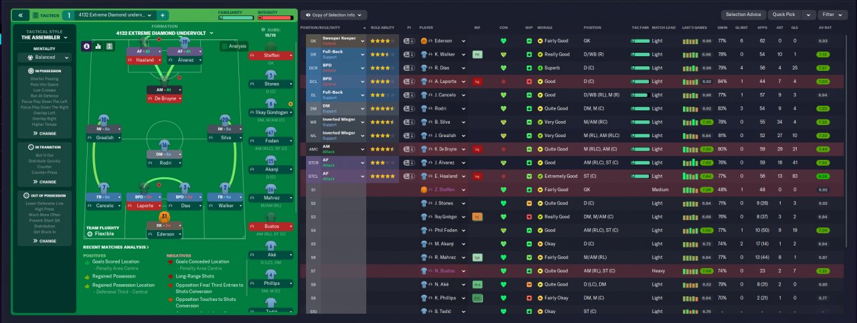Open the Copy of Selection Info view dropdown
The height and width of the screenshot is (323, 857).
click(x=333, y=15)
